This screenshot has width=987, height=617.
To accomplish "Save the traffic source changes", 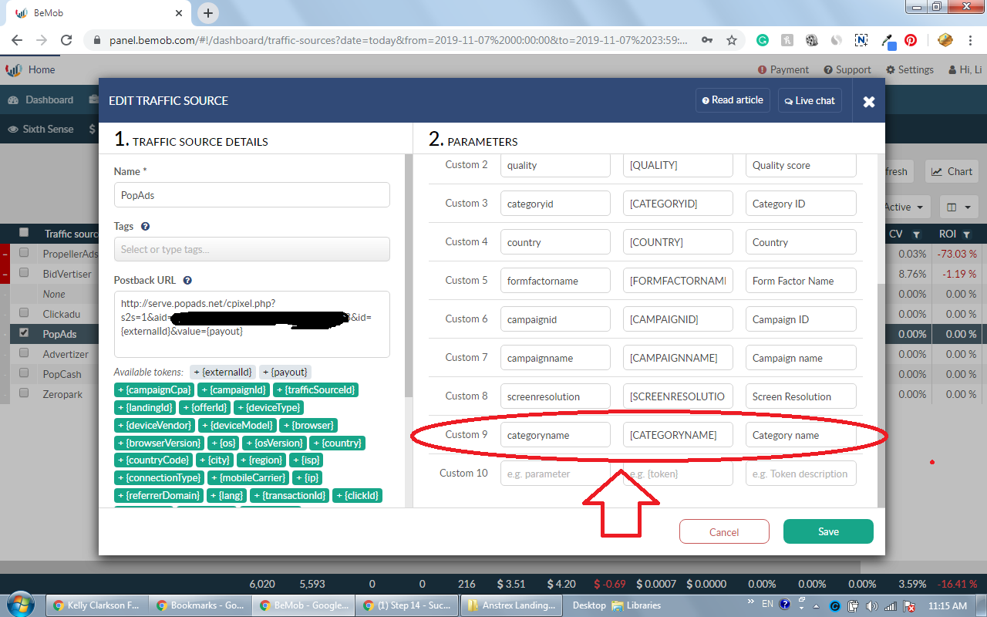I will tap(828, 531).
